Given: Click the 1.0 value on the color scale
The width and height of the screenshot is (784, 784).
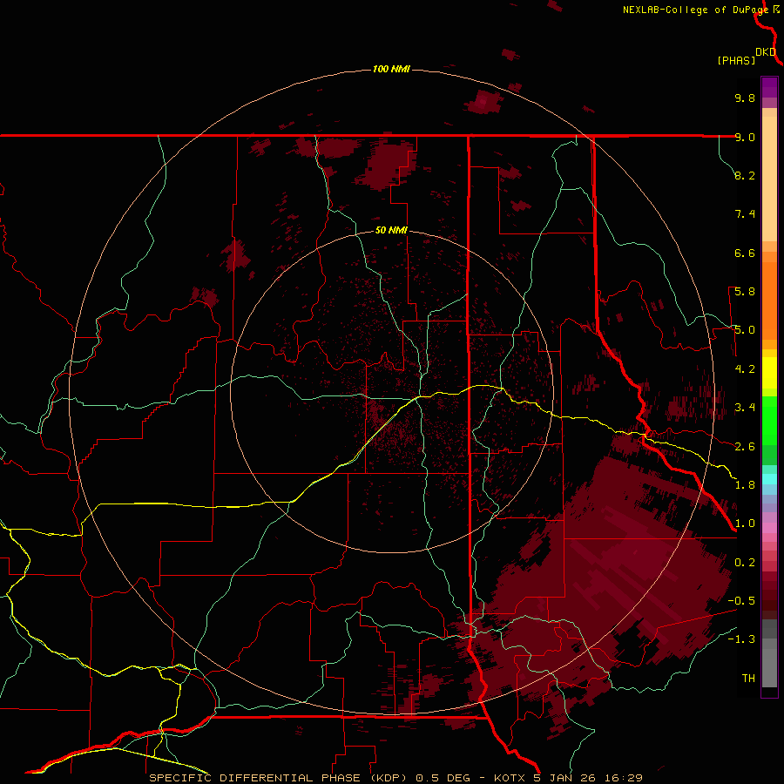Looking at the screenshot, I should [x=745, y=524].
